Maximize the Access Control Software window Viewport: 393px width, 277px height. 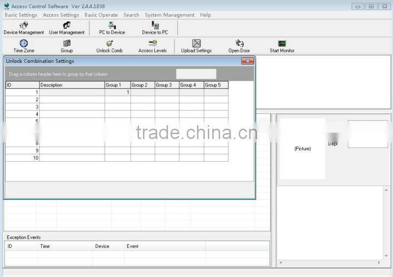371,6
